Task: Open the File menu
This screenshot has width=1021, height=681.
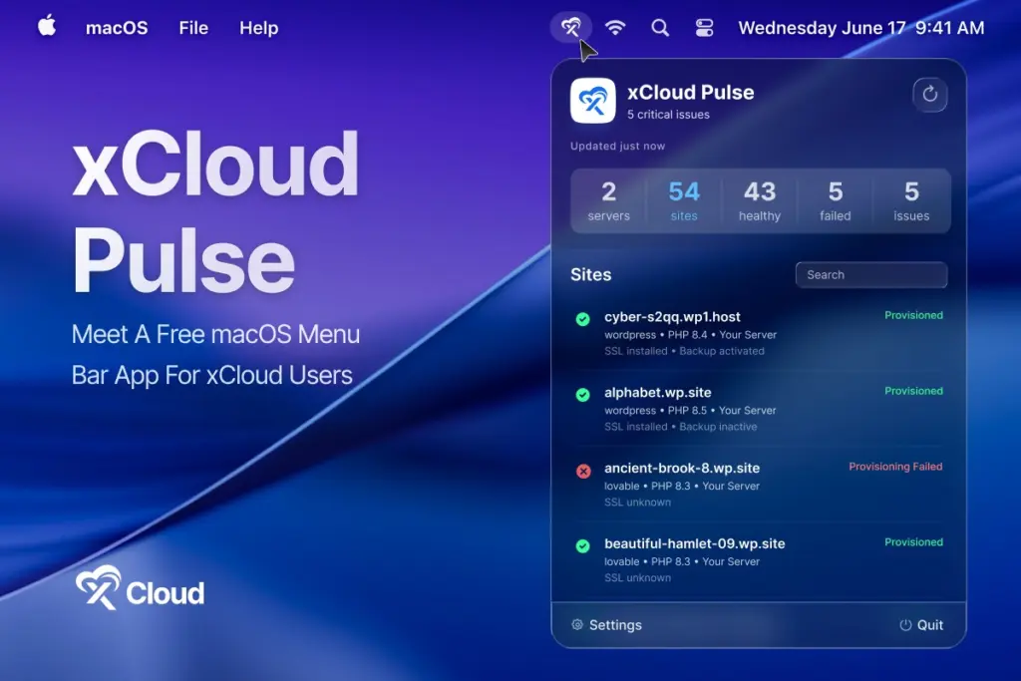Action: coord(193,28)
